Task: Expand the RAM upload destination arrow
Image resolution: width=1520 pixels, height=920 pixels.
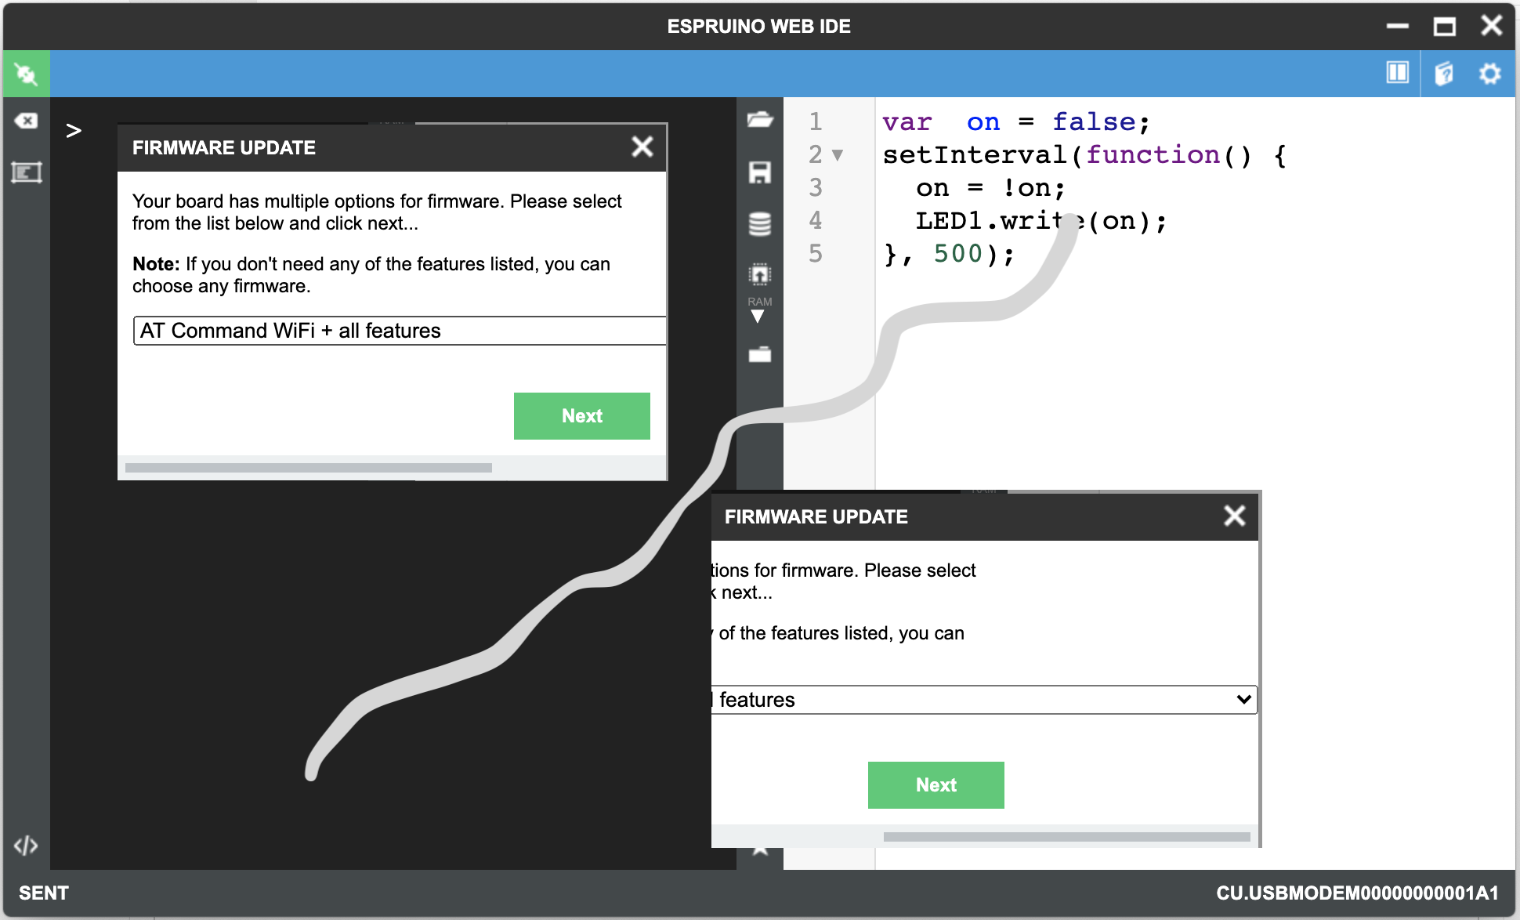Action: pos(758,317)
